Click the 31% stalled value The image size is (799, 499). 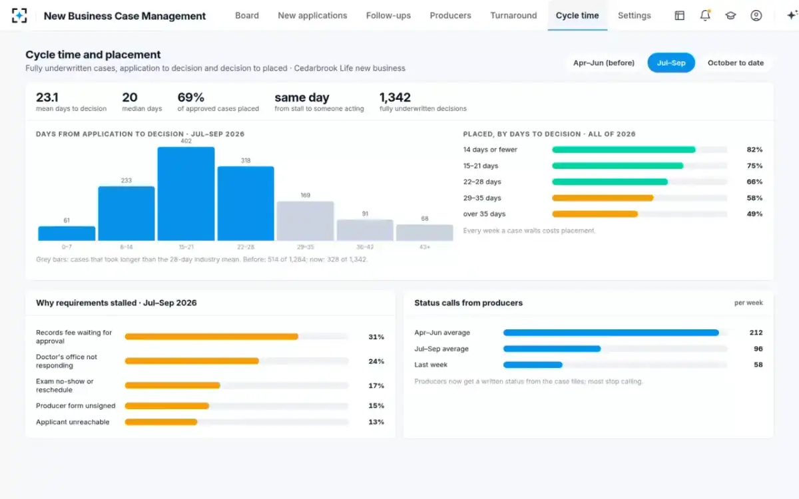[376, 337]
